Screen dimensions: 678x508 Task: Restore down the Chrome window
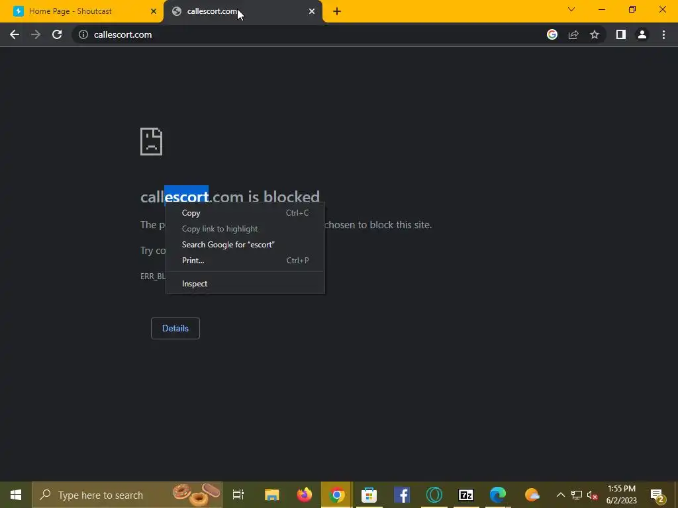click(632, 9)
